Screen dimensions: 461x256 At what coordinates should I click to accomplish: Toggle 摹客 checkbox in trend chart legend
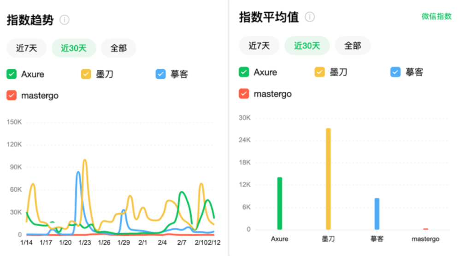160,74
